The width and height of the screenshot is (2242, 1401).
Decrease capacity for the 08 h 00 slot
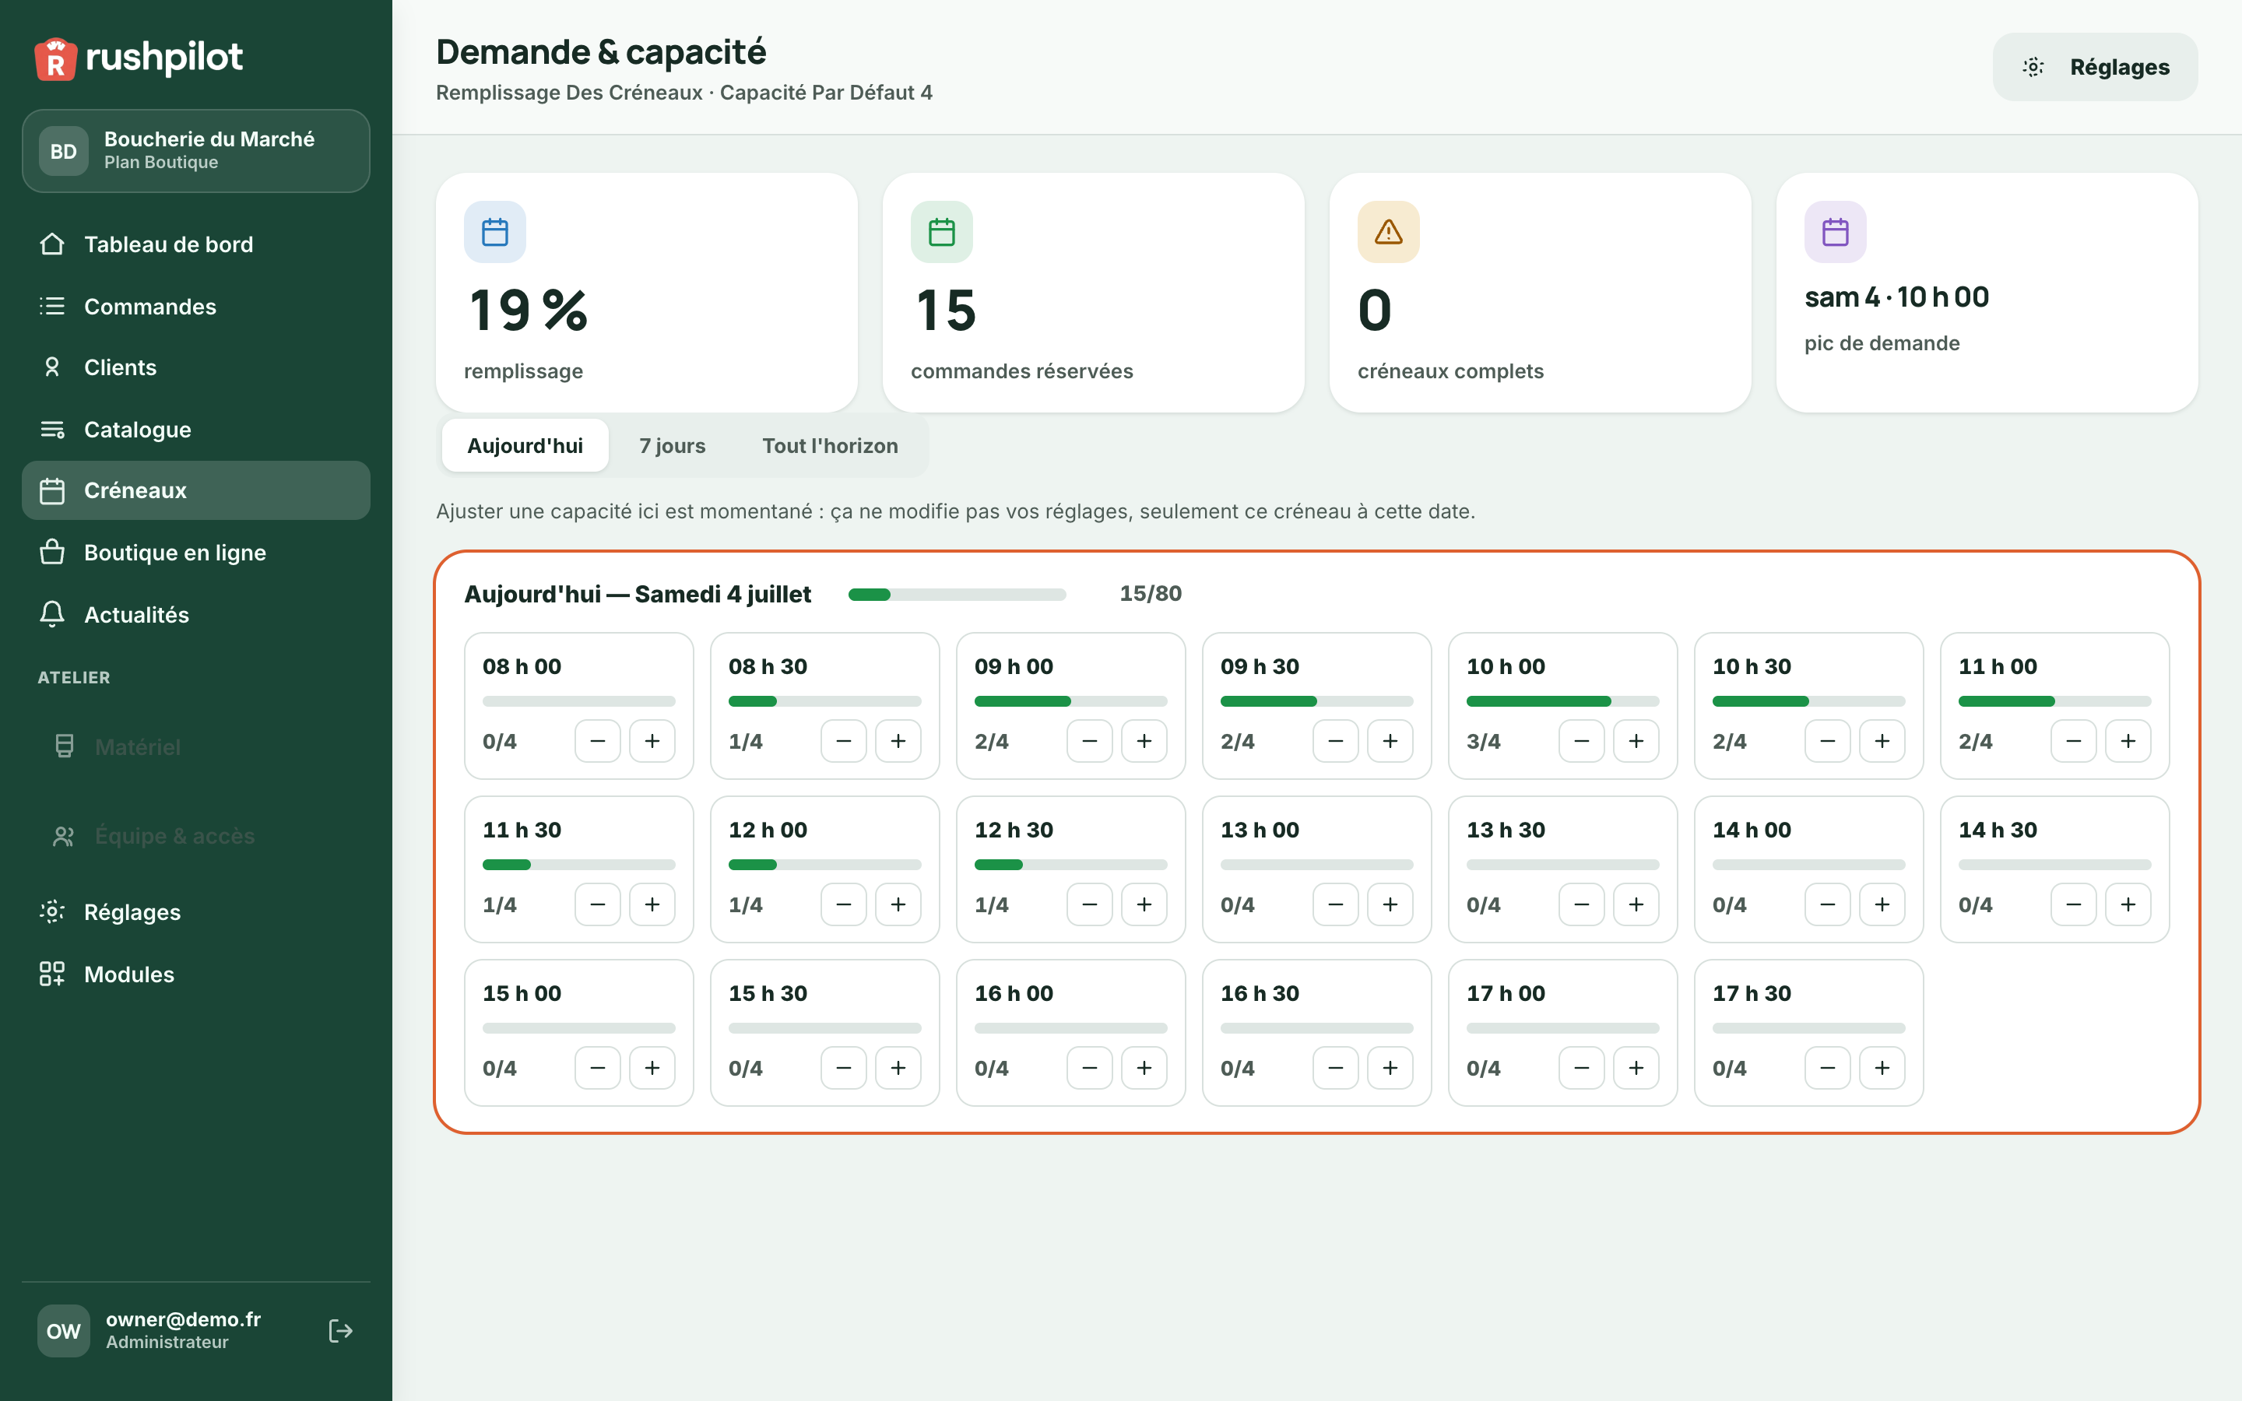coord(598,741)
